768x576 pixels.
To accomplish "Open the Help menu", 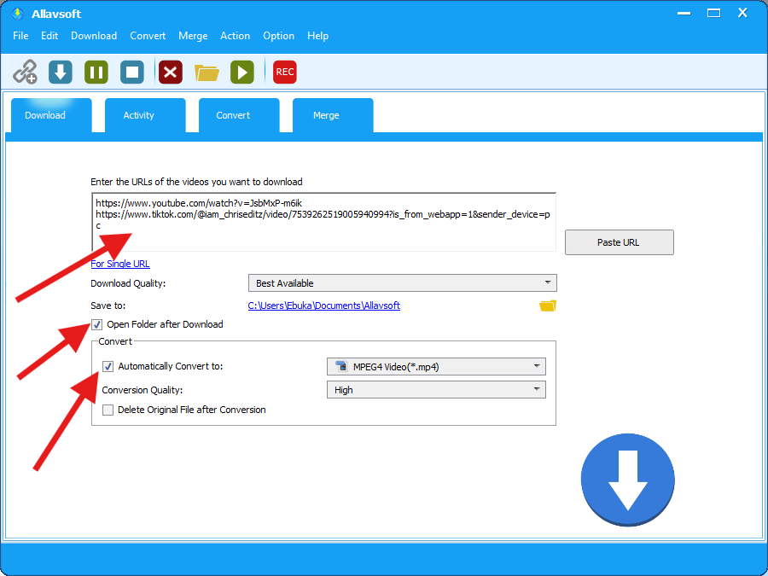I will coord(318,36).
